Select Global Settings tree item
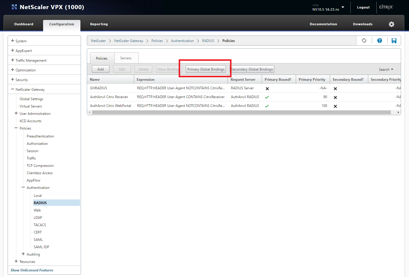 (31, 99)
